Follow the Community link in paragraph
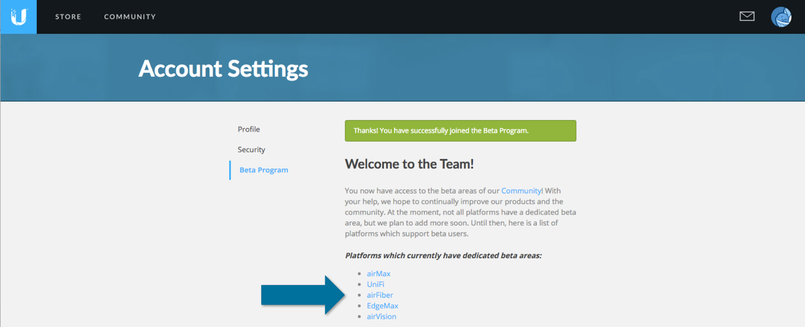 point(521,191)
